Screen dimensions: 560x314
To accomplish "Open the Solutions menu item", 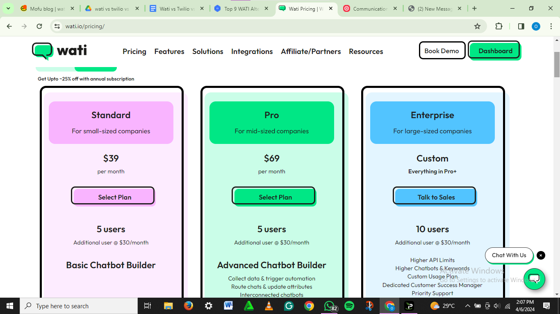I will coord(208,52).
